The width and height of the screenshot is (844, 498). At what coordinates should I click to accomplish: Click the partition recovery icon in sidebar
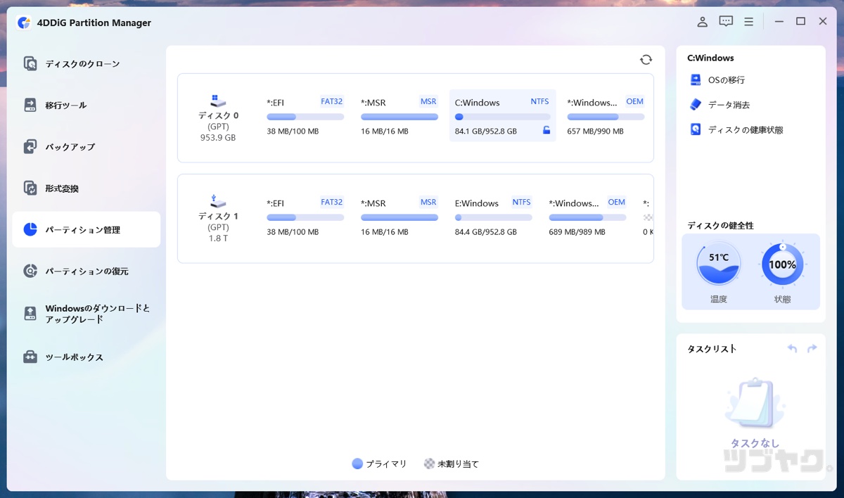pyautogui.click(x=30, y=271)
